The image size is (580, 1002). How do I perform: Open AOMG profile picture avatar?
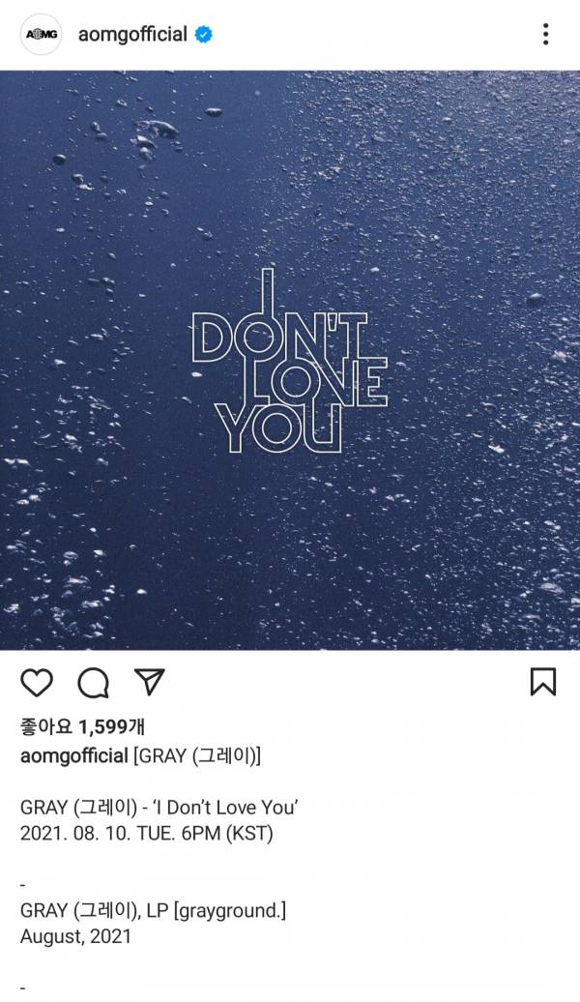tap(41, 35)
